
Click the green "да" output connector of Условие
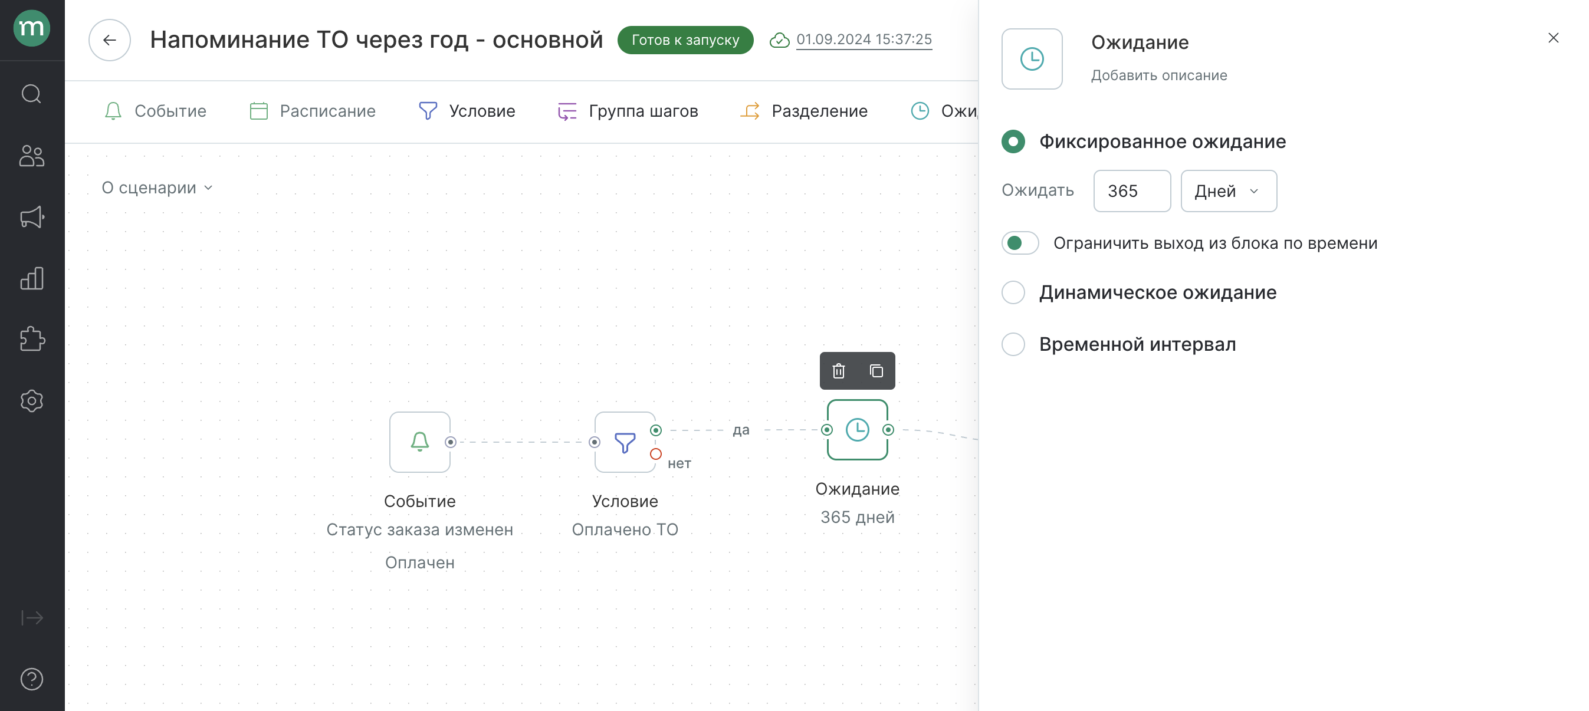click(656, 430)
